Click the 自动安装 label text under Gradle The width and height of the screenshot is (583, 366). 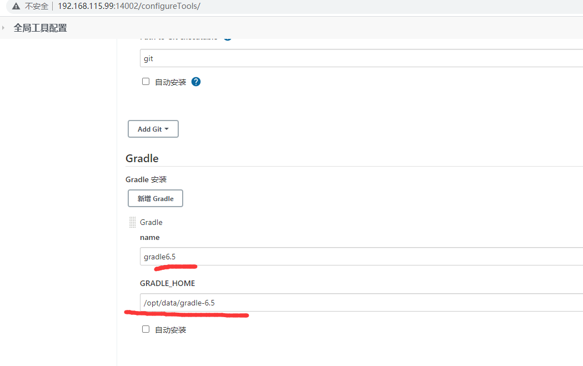point(170,329)
